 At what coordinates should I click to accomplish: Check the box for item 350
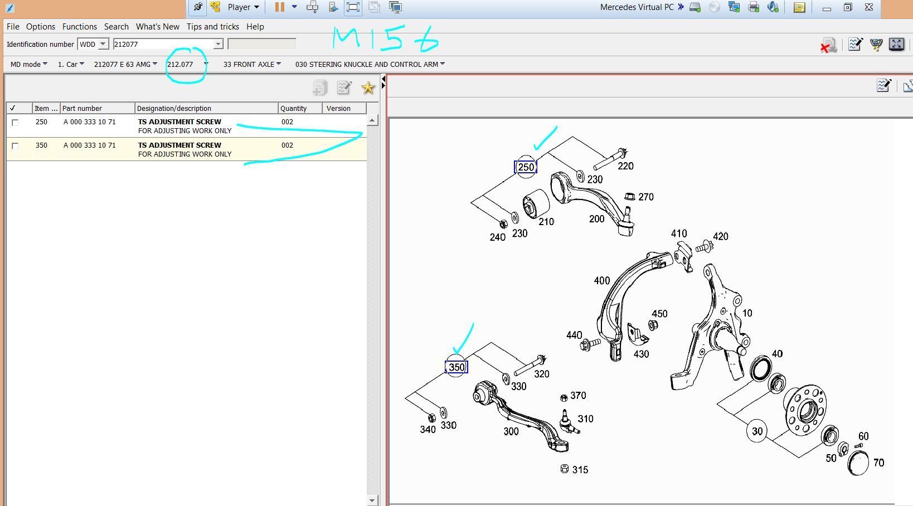(x=15, y=146)
